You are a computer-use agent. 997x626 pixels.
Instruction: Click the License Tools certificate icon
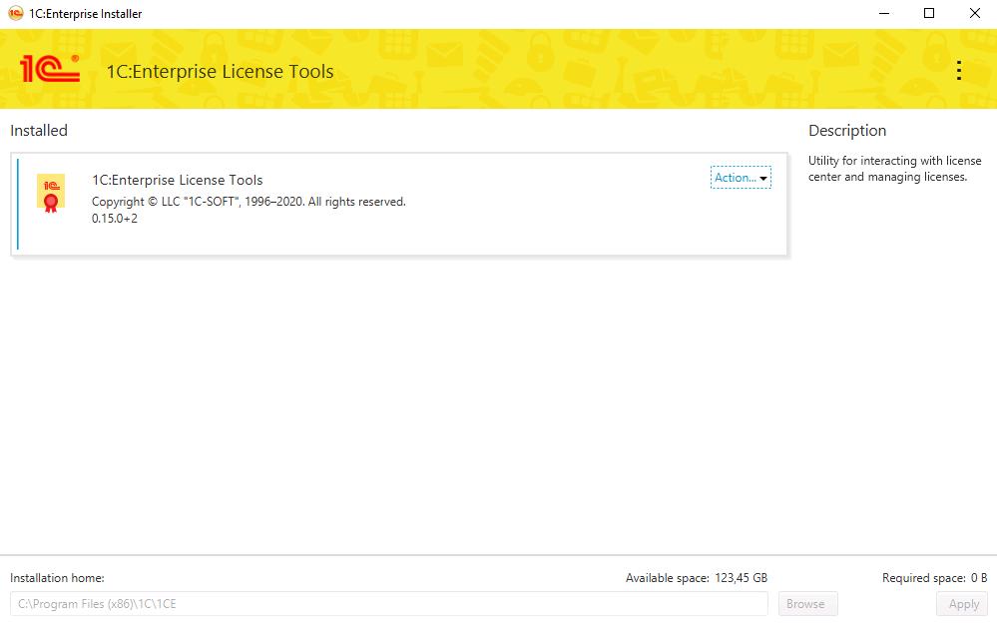(x=51, y=193)
